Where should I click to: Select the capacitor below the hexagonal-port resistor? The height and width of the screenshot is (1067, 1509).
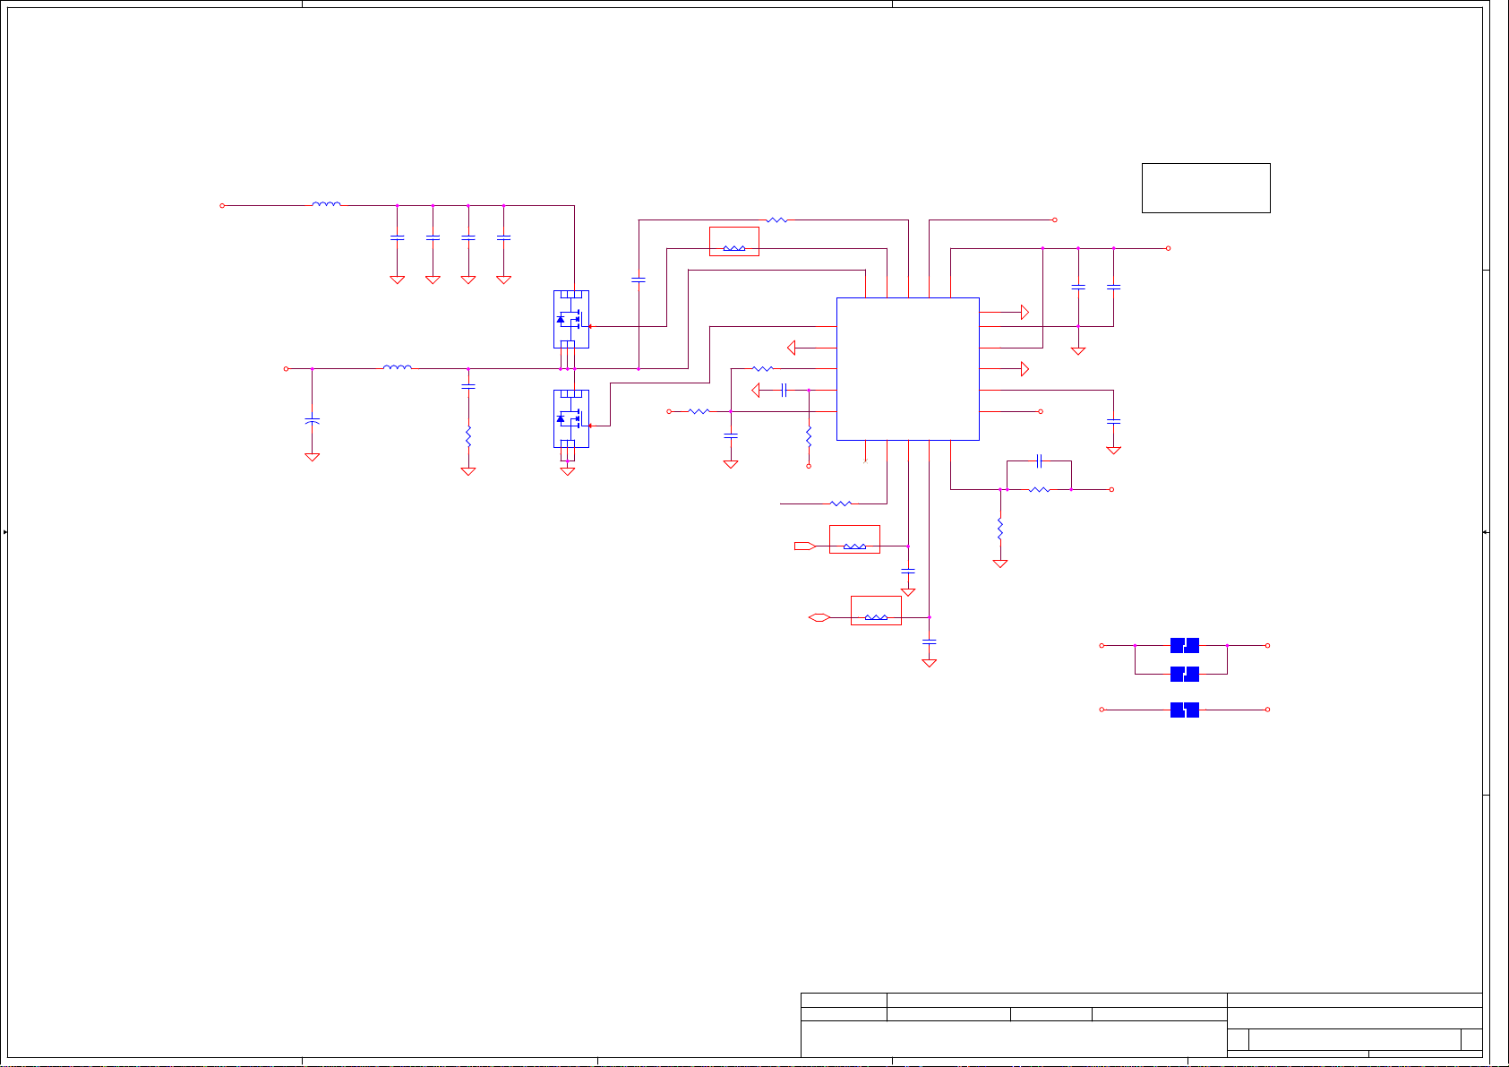click(929, 641)
